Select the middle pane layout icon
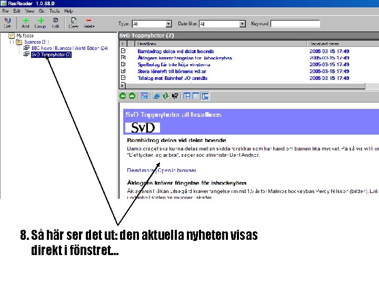379x284 pixels. (196, 96)
